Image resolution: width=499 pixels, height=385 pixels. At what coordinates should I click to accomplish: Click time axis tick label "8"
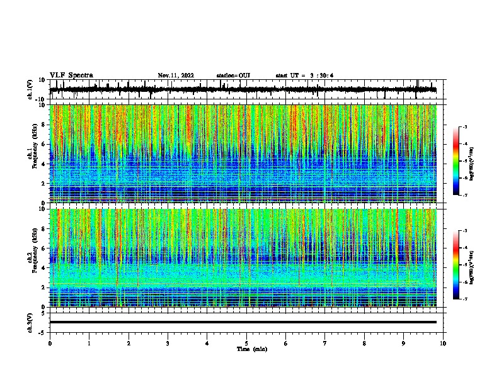[x=364, y=343]
